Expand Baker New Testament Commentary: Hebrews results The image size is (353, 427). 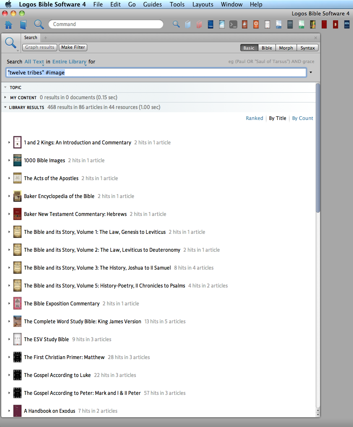coord(9,214)
